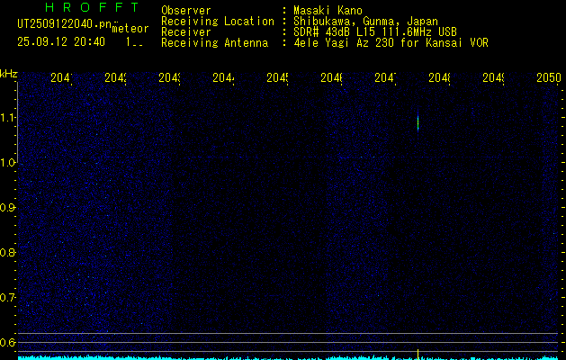
Task: Click the Receiver label
Action: 186,32
